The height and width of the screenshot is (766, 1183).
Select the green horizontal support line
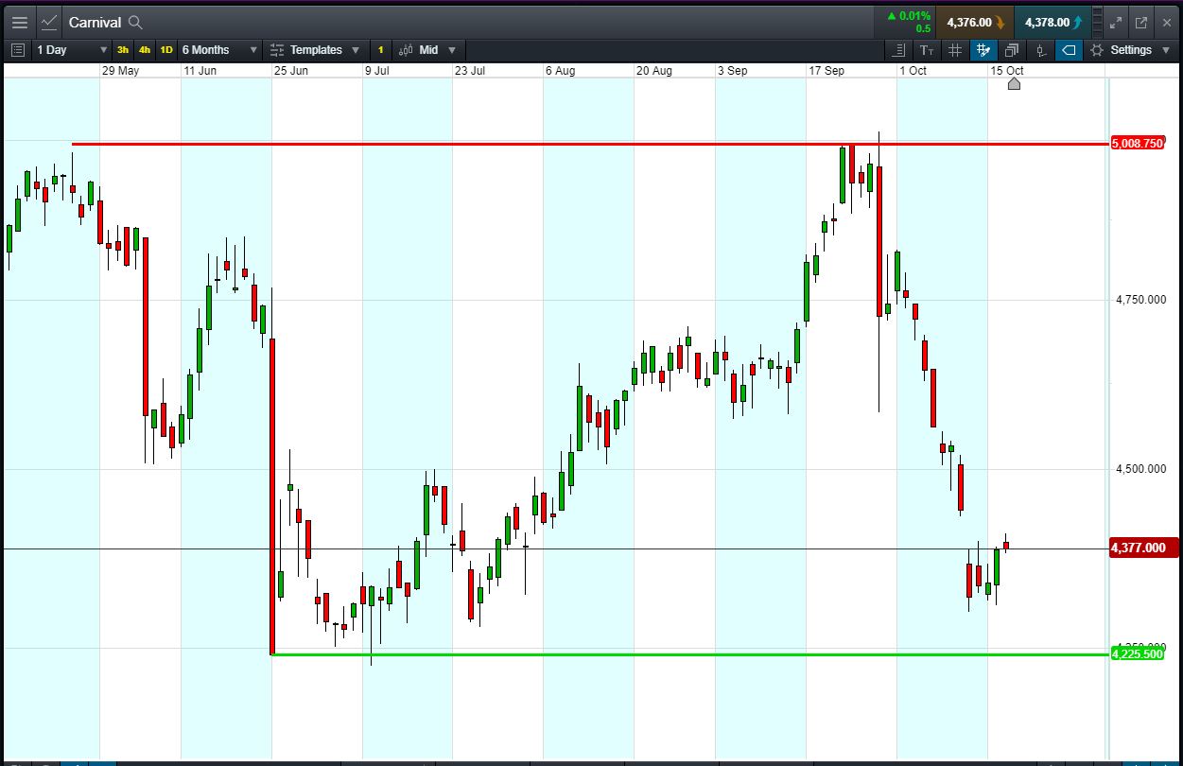690,654
